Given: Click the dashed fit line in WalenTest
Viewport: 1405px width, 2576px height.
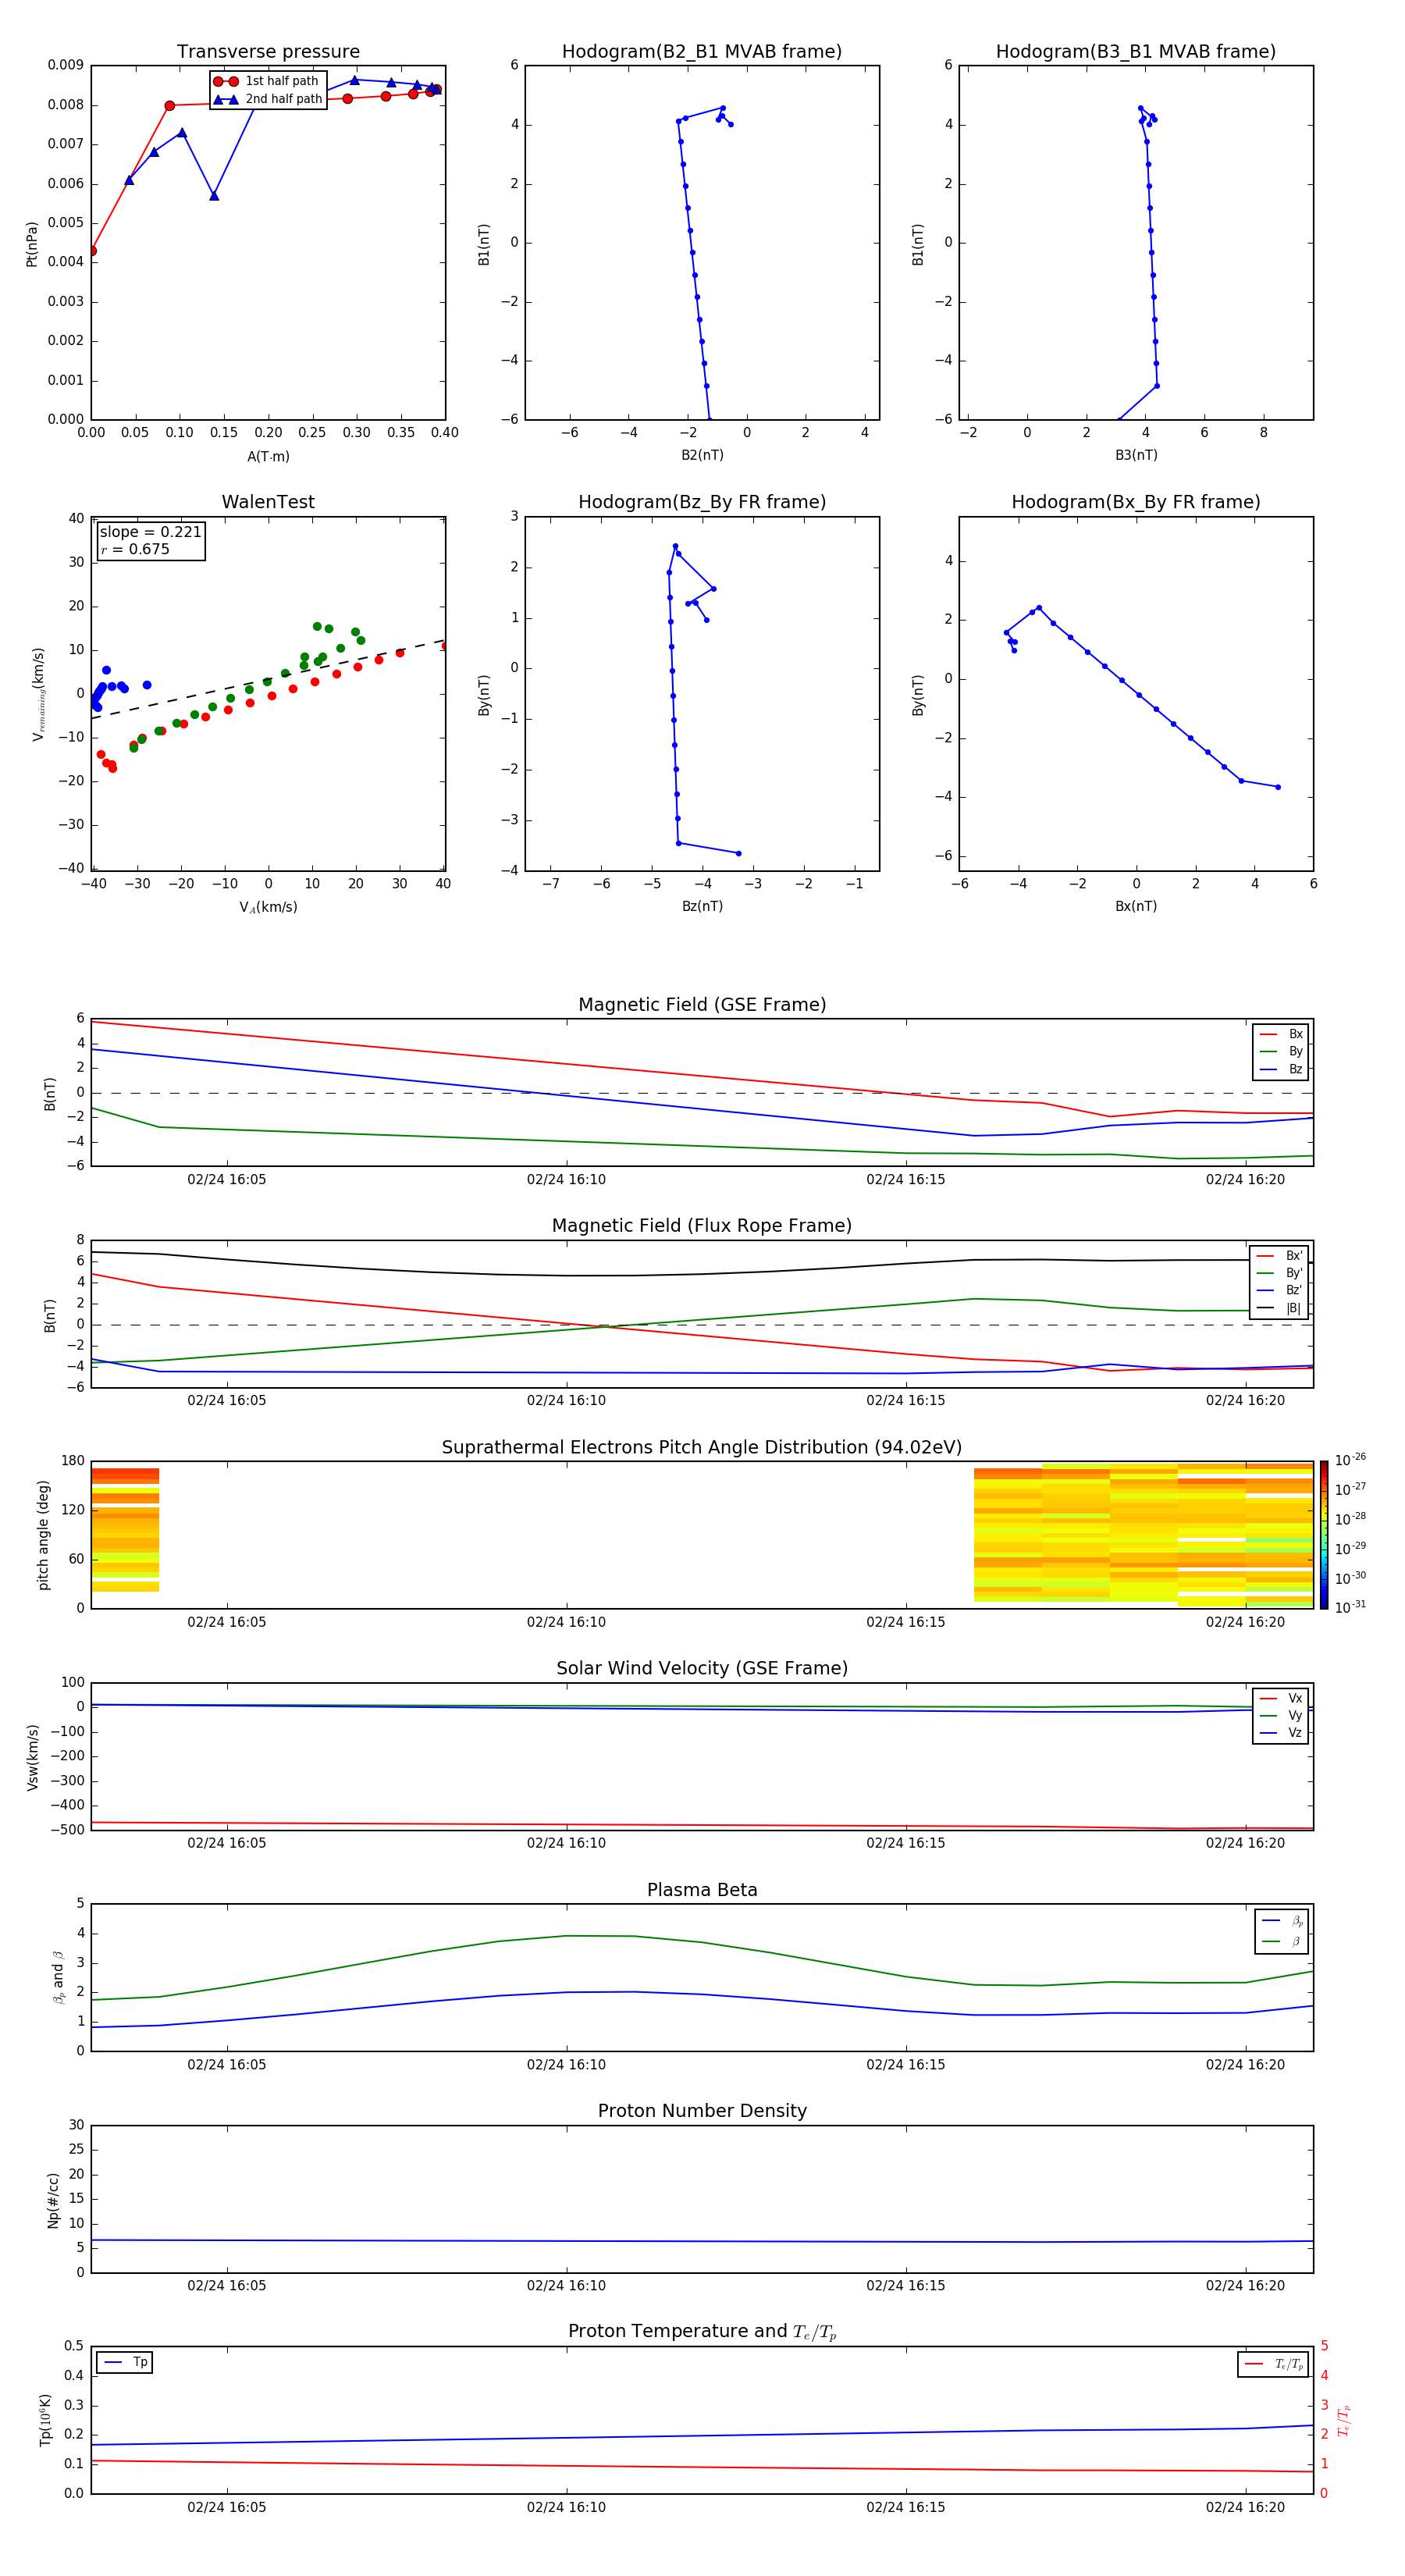Looking at the screenshot, I should click(x=268, y=679).
